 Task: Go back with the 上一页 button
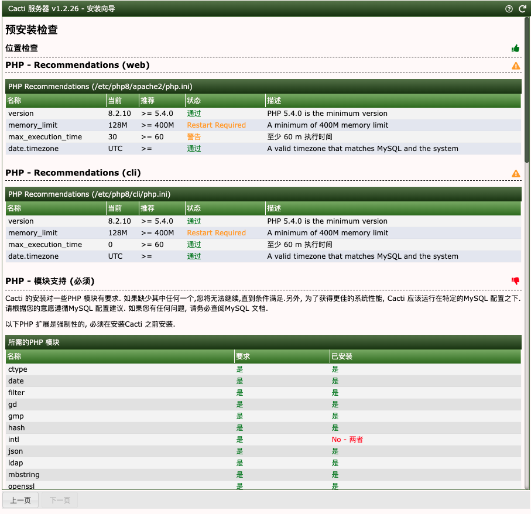[x=20, y=500]
